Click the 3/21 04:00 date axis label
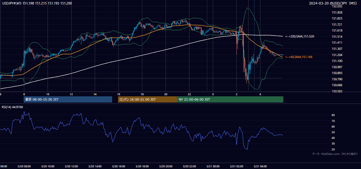Screen dimensions: 361x169 click(x=260, y=166)
